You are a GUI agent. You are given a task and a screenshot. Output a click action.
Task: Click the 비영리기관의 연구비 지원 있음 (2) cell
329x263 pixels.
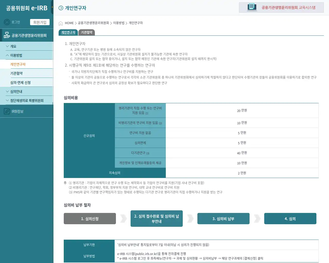(140, 123)
